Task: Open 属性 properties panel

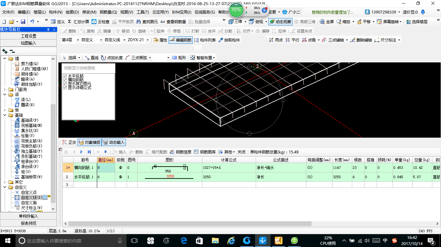Action: 160,40
